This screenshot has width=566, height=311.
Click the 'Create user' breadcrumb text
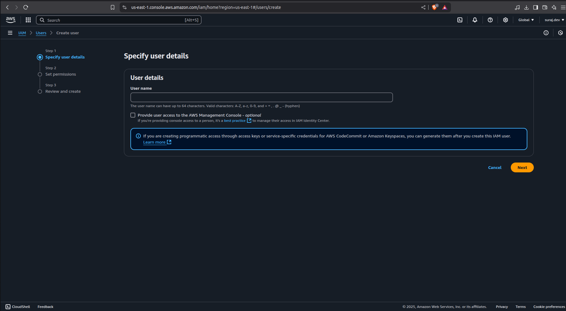(67, 33)
